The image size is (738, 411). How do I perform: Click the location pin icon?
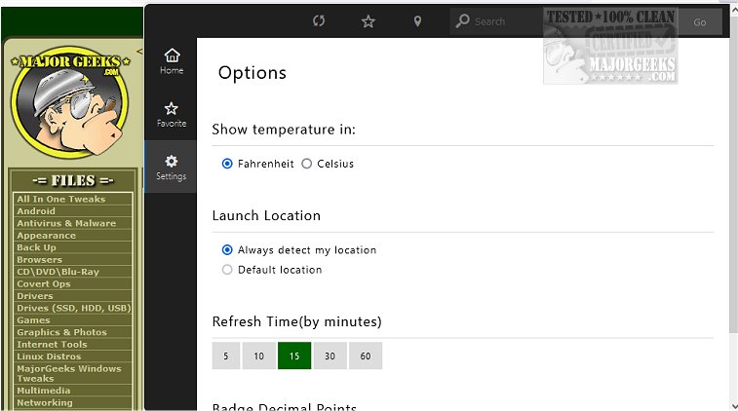(417, 21)
